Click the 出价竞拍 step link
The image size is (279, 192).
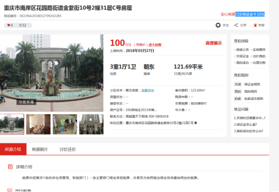259,56
